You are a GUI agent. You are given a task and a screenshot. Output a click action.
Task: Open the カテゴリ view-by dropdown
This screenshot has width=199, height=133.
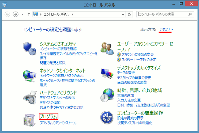coord(166,29)
